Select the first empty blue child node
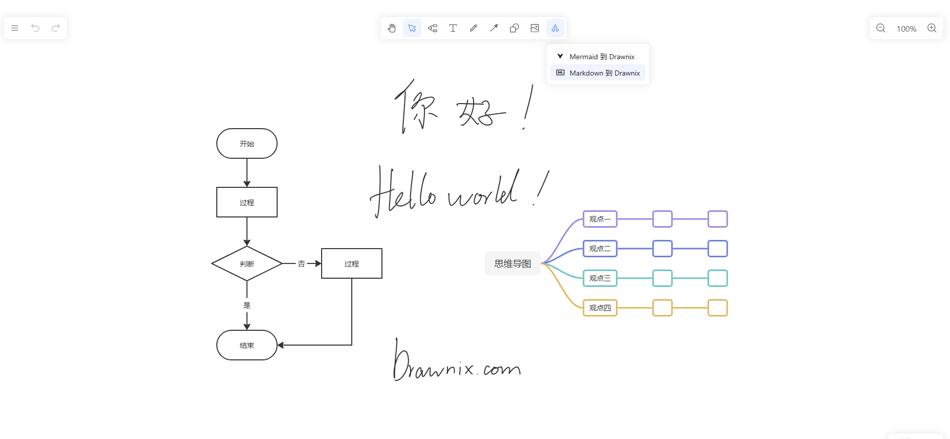Viewport: 950px width, 439px height. point(663,249)
